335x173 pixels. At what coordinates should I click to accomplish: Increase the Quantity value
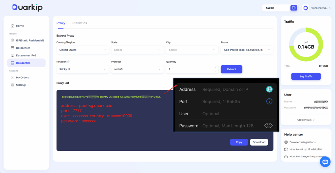pyautogui.click(x=215, y=68)
